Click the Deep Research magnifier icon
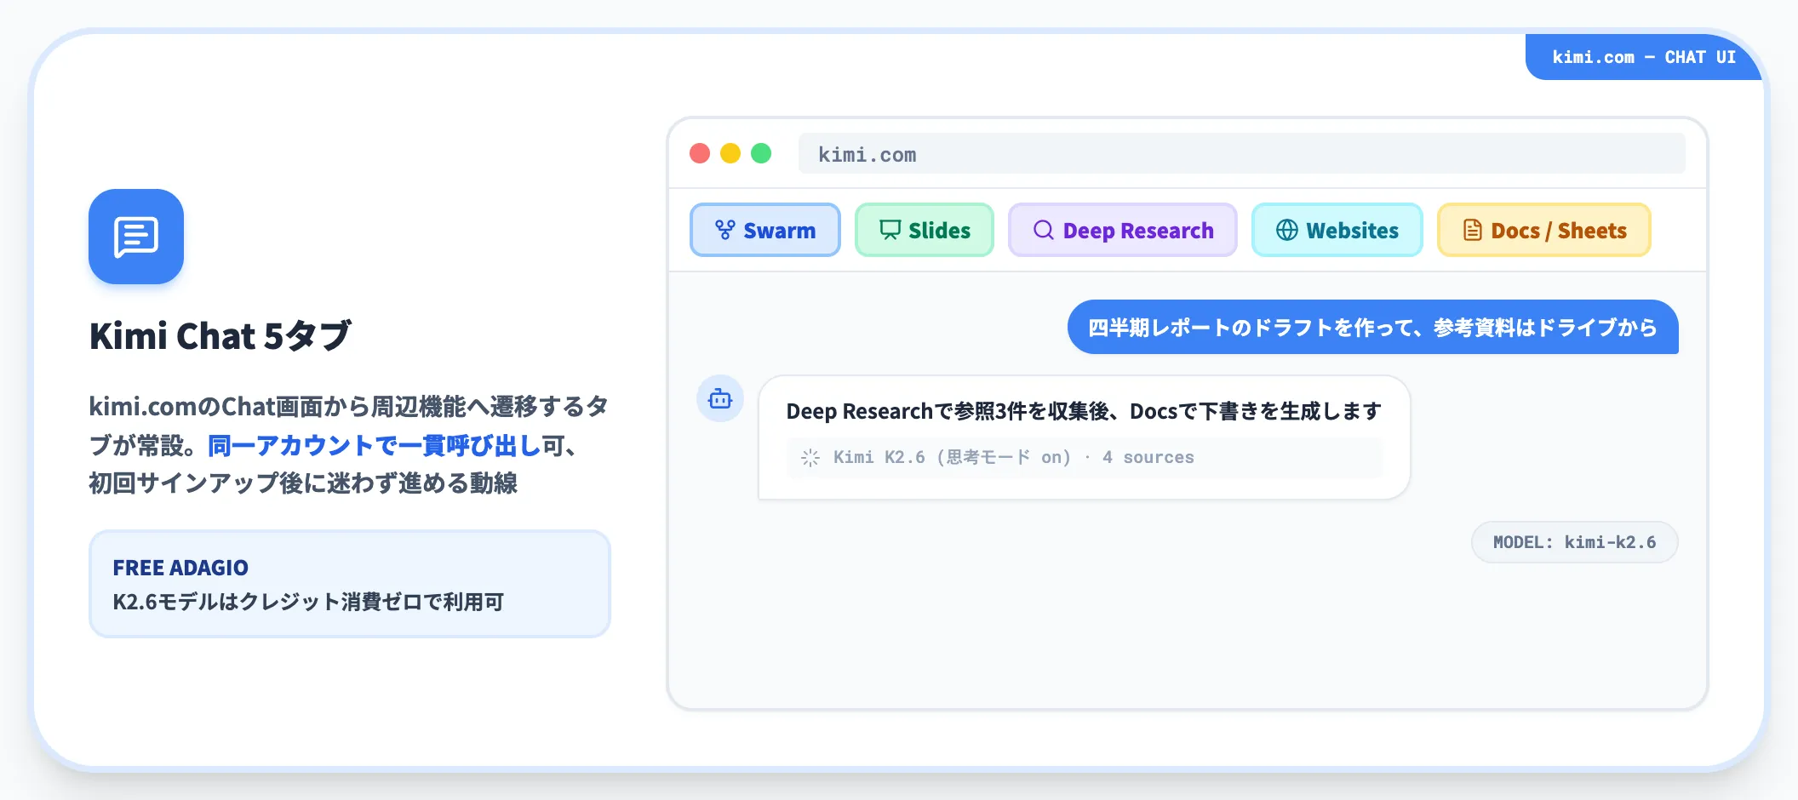1798x800 pixels. [x=1043, y=230]
